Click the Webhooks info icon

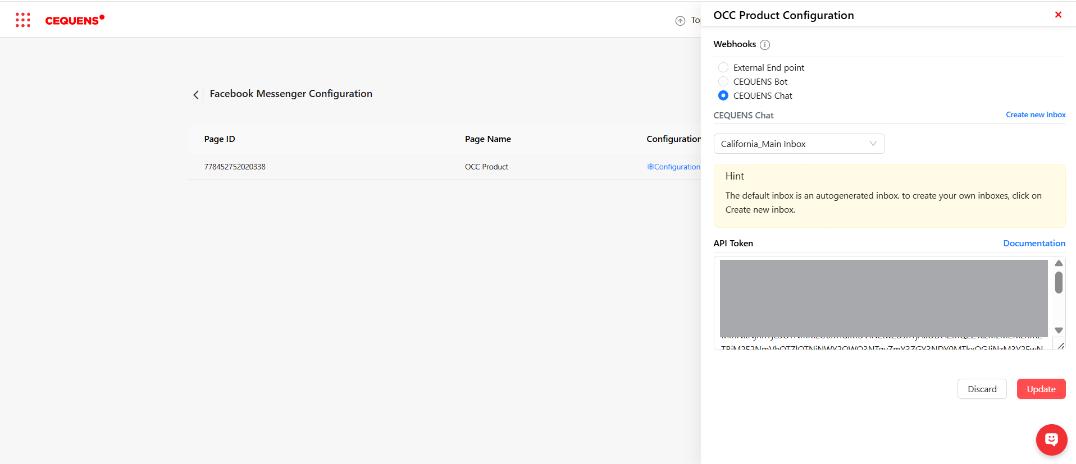point(765,44)
